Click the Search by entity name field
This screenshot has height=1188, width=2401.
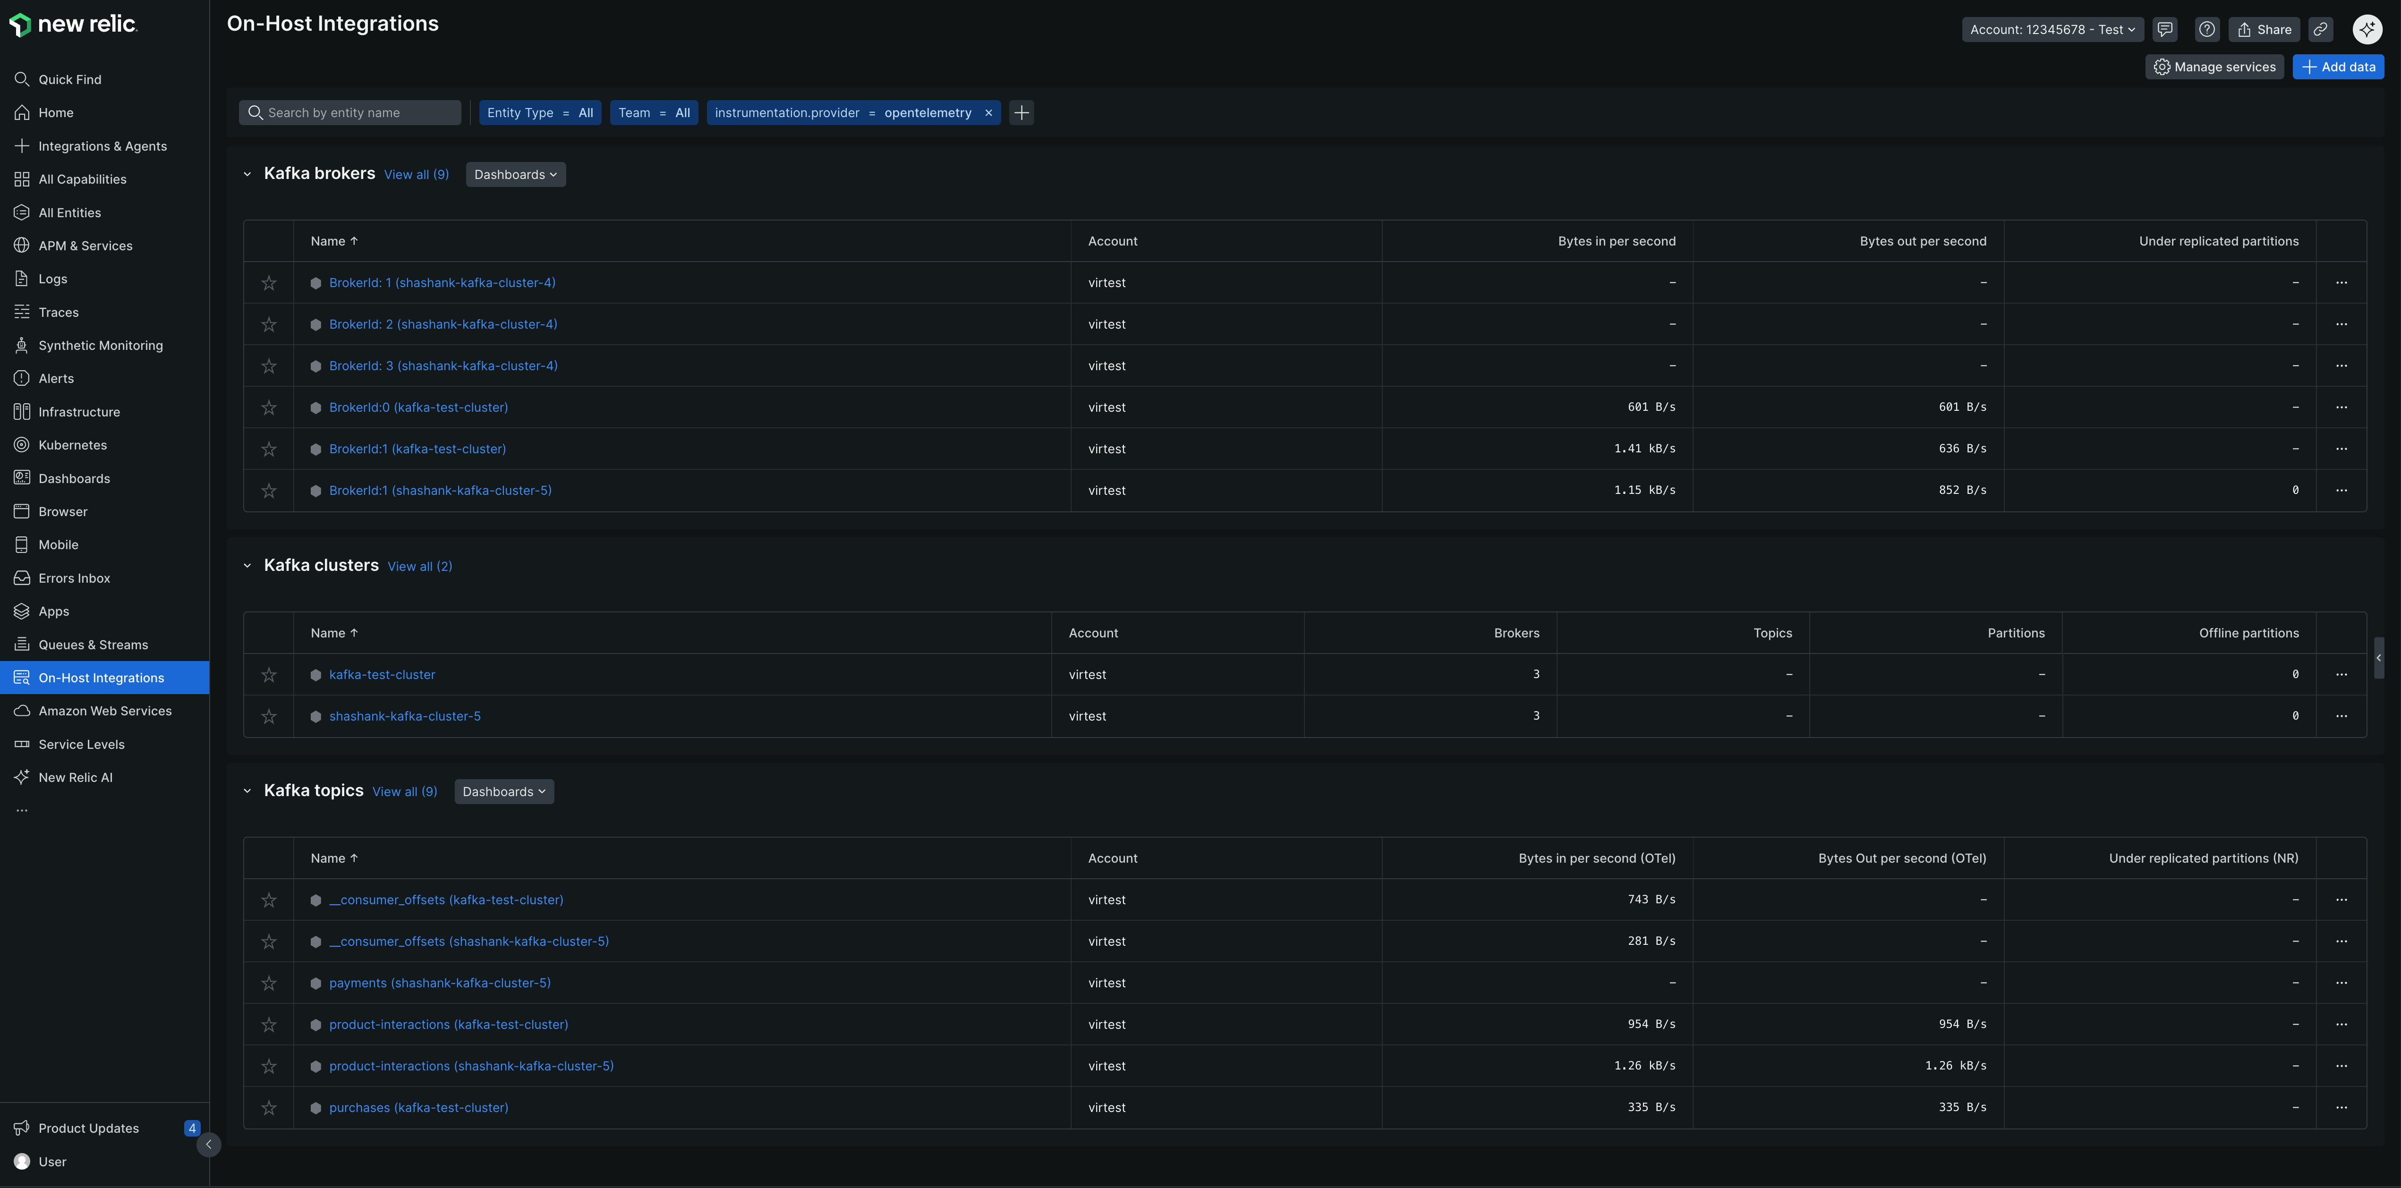point(359,113)
